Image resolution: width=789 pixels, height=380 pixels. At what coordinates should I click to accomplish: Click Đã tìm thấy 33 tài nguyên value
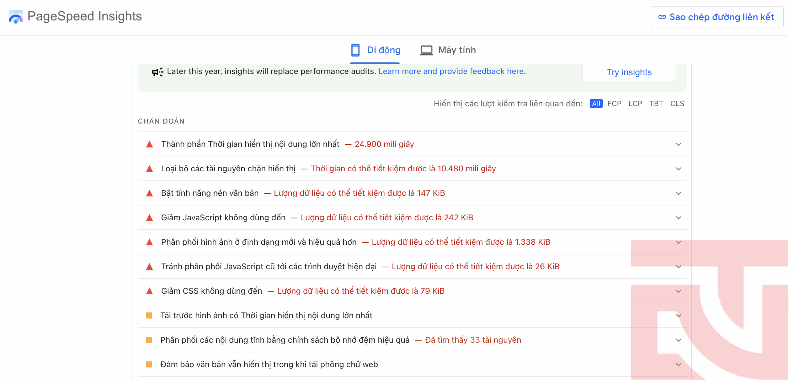(473, 340)
